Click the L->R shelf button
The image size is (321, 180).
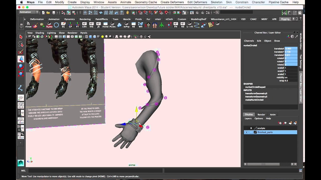click(190, 25)
